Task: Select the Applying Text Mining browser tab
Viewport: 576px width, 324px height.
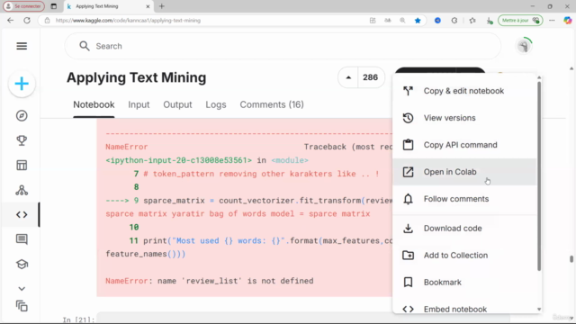Action: pyautogui.click(x=109, y=6)
